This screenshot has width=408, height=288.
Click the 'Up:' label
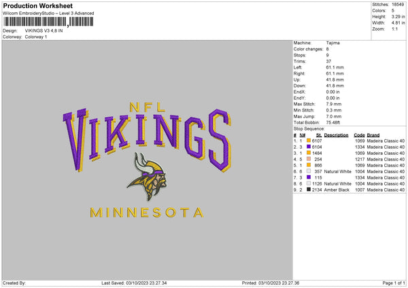[297, 79]
